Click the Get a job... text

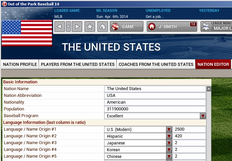(x=155, y=17)
